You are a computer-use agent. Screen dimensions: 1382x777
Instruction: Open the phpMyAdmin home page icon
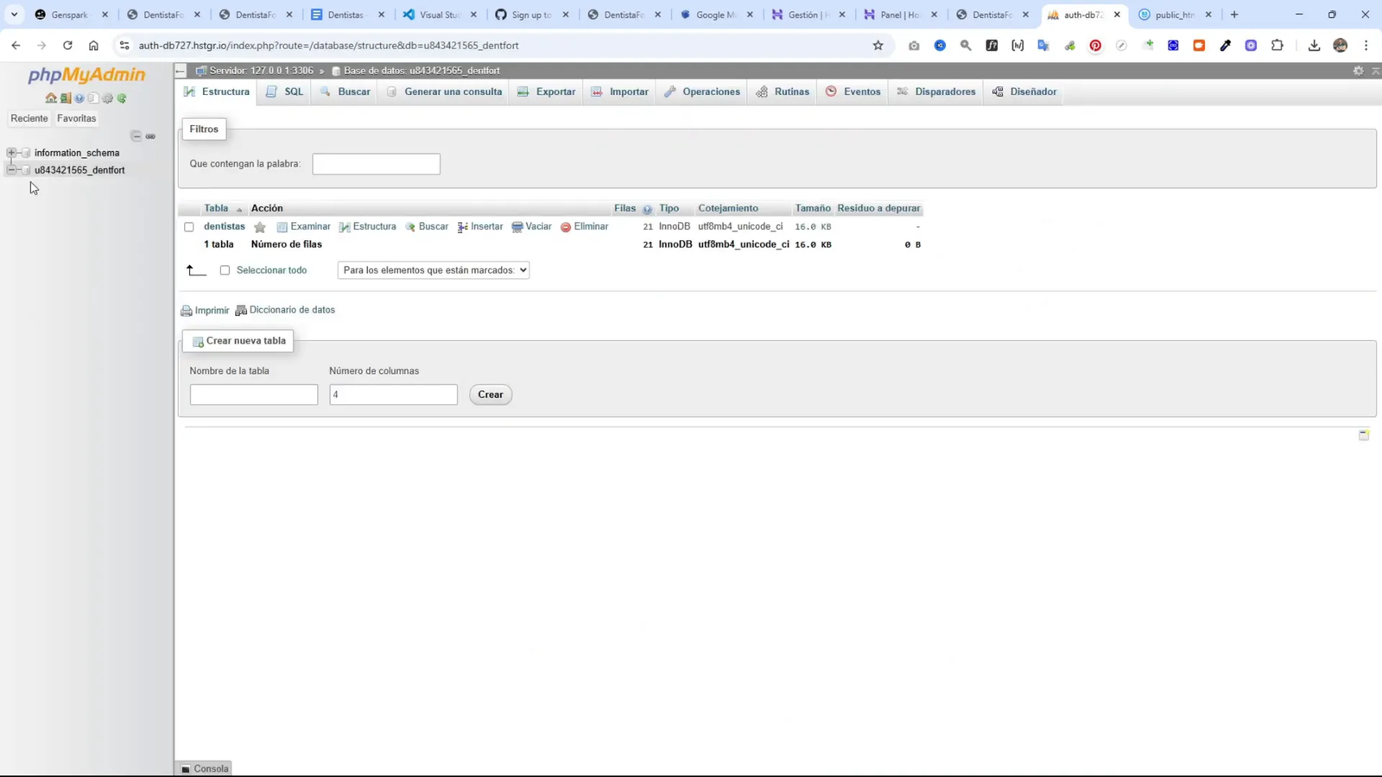click(51, 98)
